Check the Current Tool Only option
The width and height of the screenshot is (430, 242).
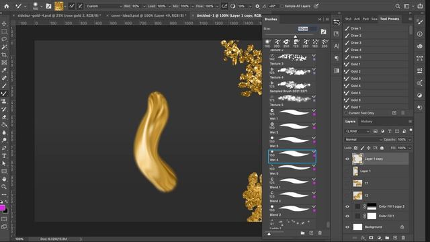tap(346, 113)
